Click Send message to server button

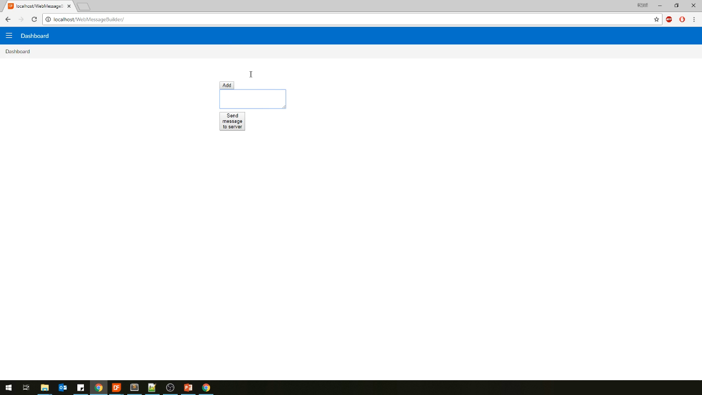(232, 121)
